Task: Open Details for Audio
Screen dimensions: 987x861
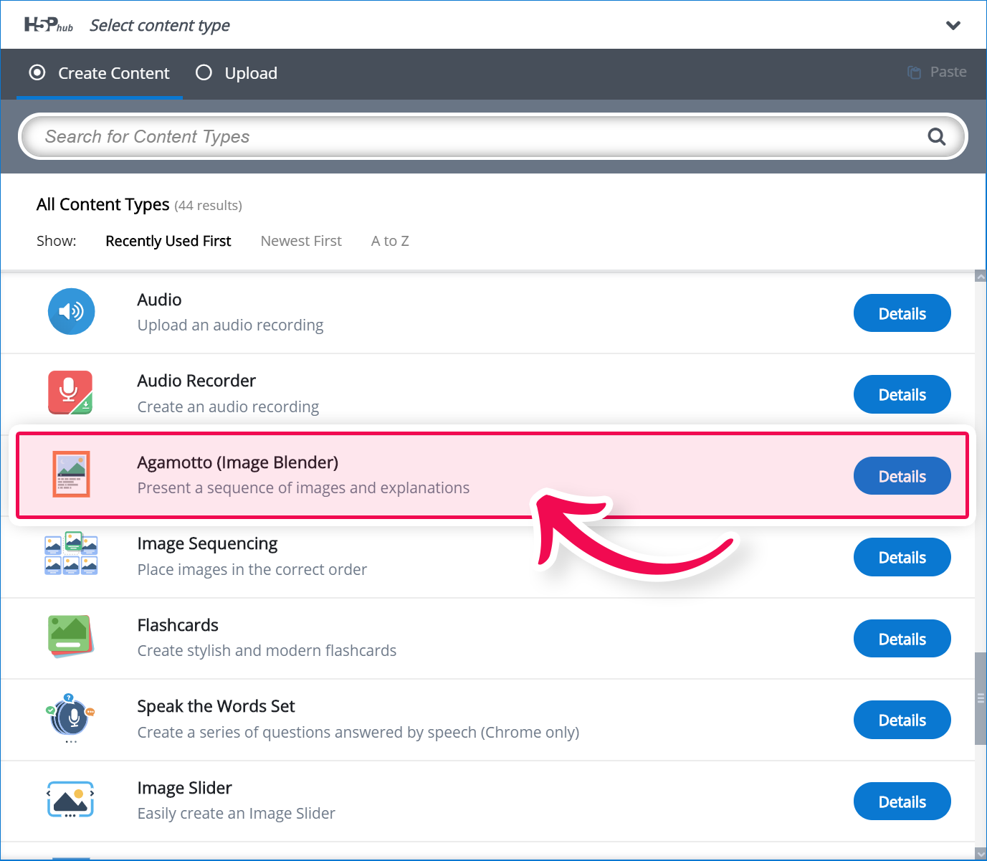Action: click(x=902, y=313)
